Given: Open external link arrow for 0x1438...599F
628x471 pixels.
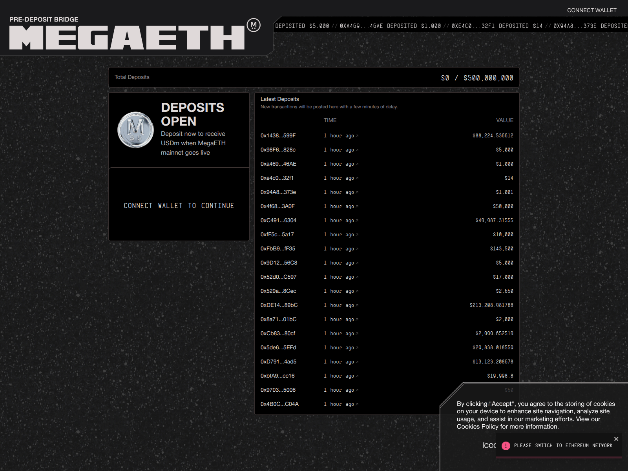Looking at the screenshot, I should (x=357, y=136).
